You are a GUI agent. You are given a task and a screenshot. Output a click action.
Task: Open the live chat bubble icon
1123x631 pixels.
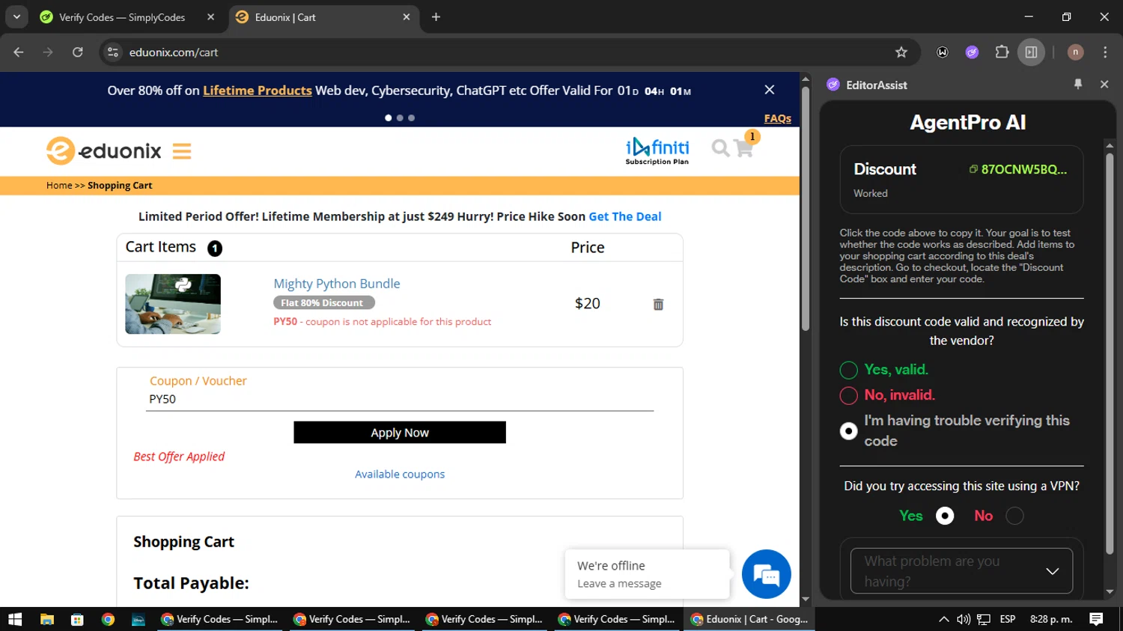(766, 574)
